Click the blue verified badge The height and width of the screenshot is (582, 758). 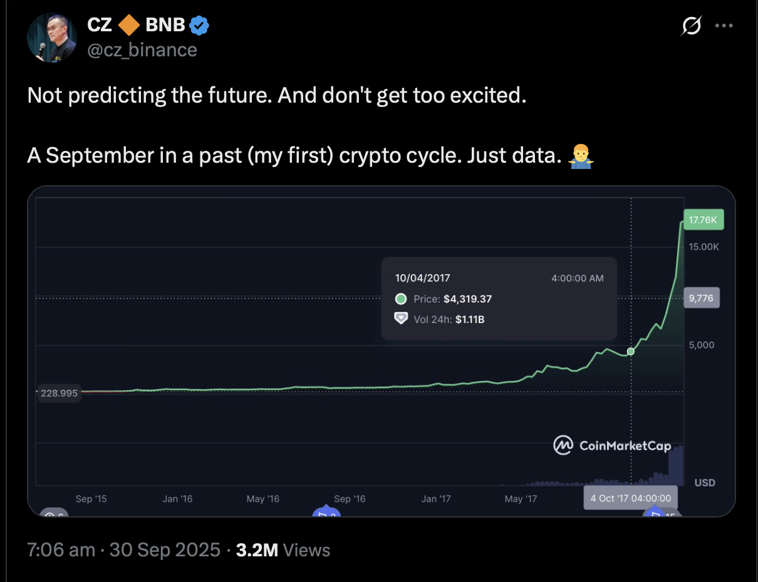[200, 26]
